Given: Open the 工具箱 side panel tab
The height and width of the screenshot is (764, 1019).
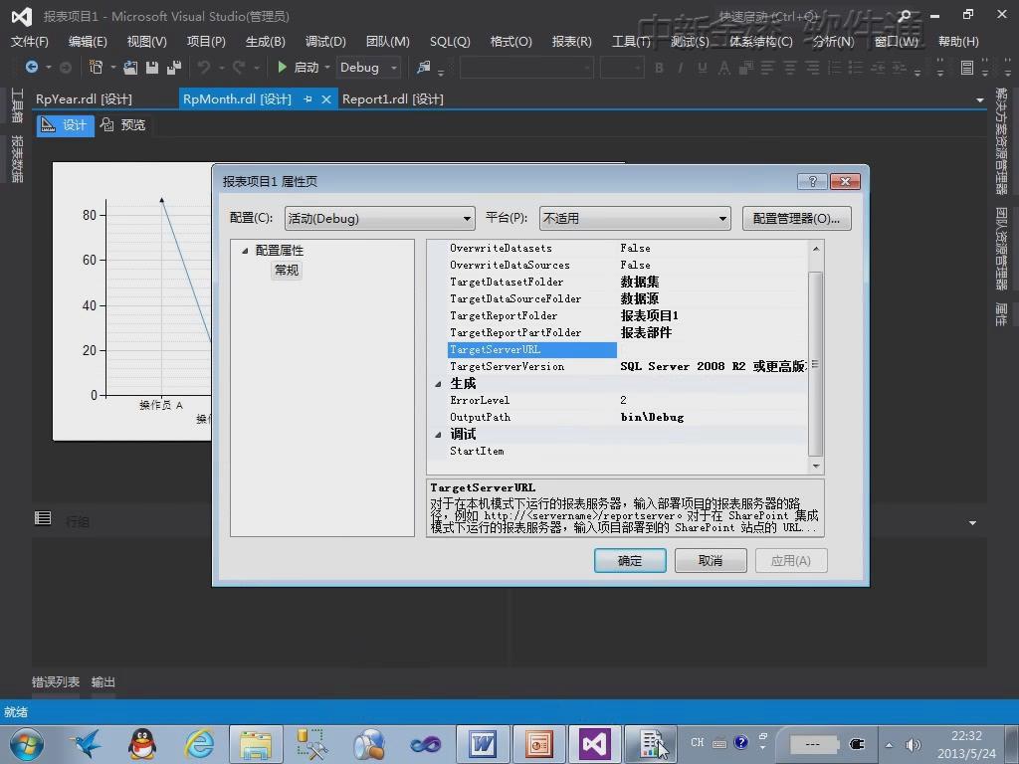Looking at the screenshot, I should click(x=17, y=105).
